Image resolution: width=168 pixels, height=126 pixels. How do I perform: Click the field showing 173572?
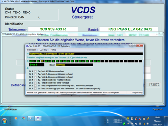[153, 85]
